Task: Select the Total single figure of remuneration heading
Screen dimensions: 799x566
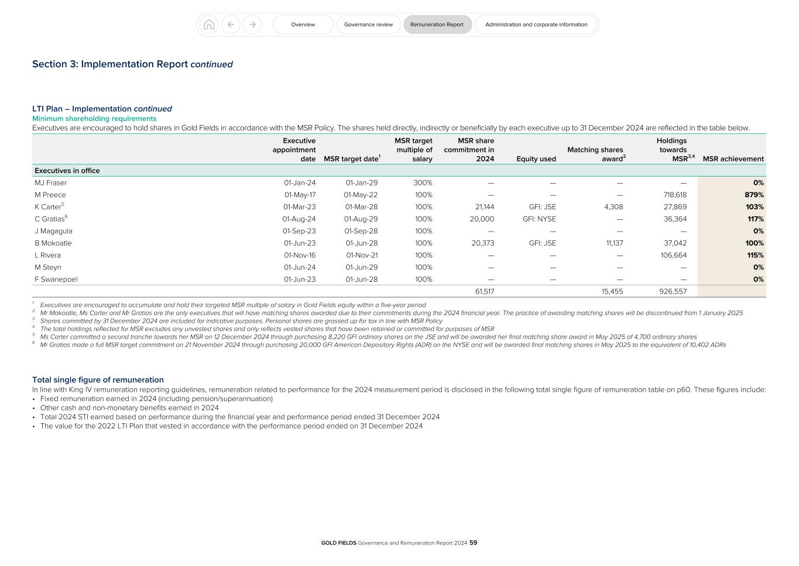Action: point(98,379)
